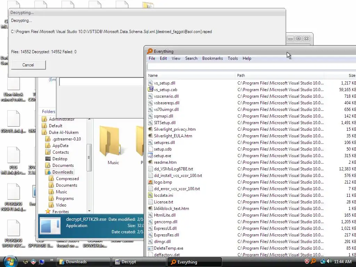
Task: Select the setup.exe installer icon
Action: 150,155
